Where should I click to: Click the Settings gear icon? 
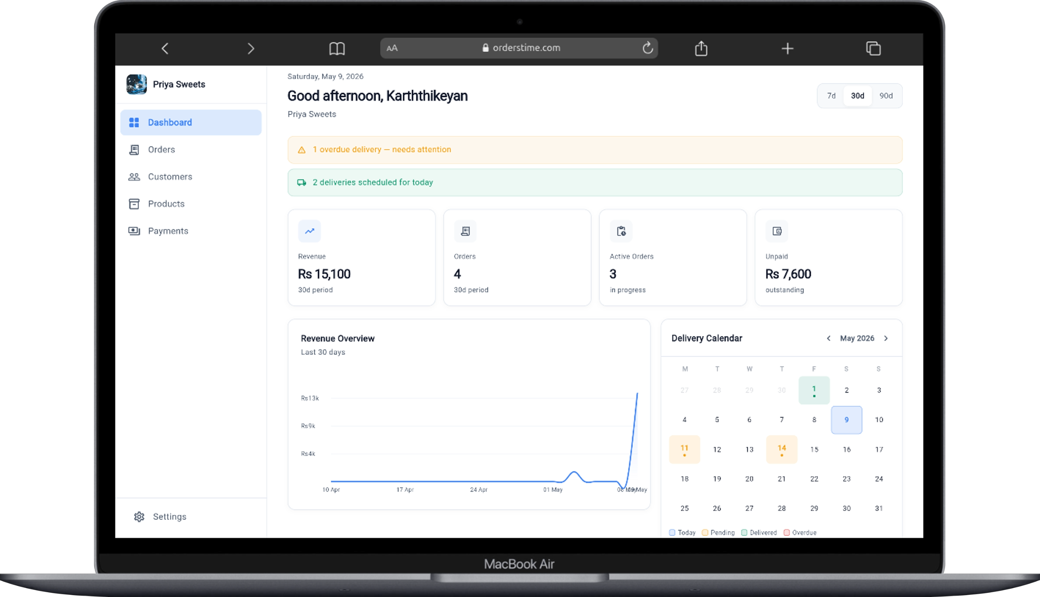coord(139,517)
